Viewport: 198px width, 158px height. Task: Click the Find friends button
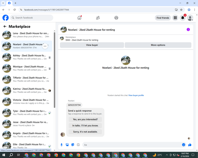[x=163, y=18]
